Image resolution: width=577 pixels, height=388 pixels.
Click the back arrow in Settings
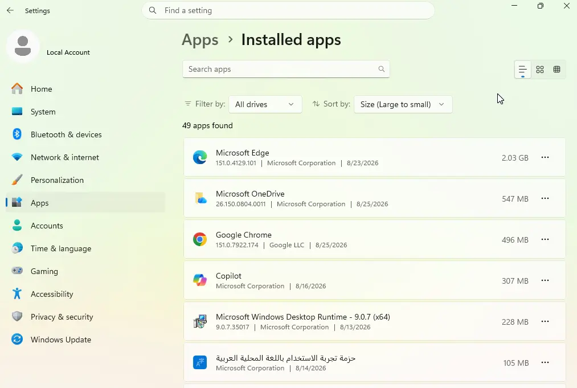[10, 10]
